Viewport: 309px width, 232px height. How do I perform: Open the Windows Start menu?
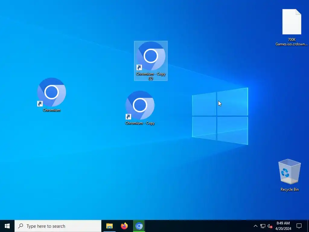pyautogui.click(x=7, y=226)
